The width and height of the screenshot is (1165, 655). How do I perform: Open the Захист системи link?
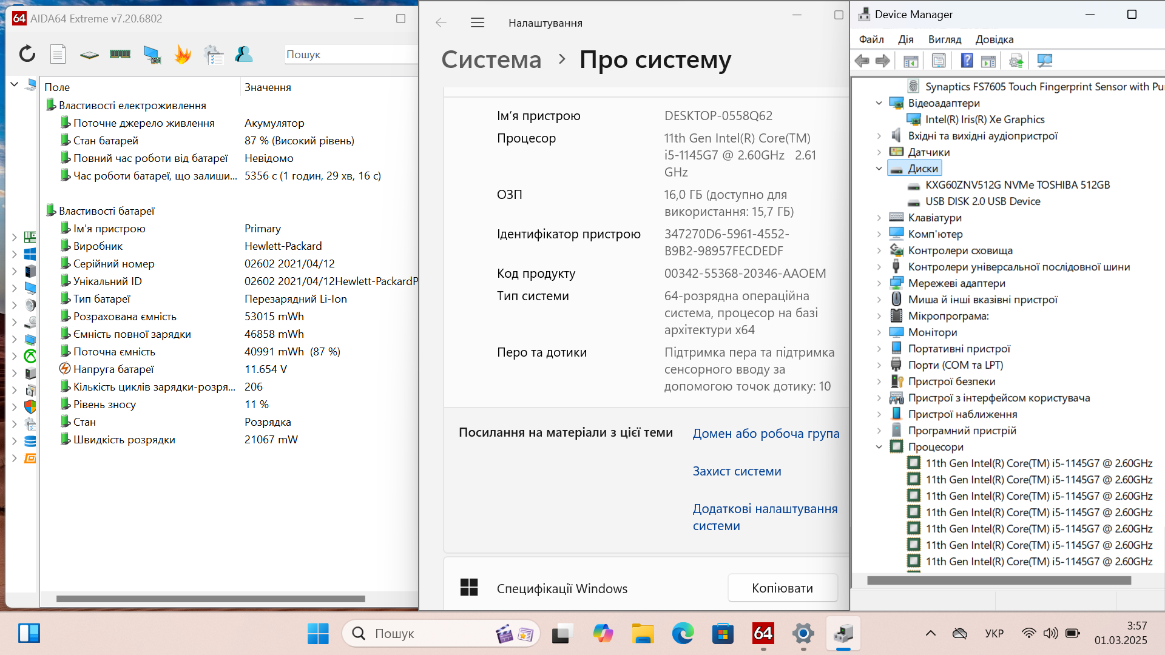737,471
